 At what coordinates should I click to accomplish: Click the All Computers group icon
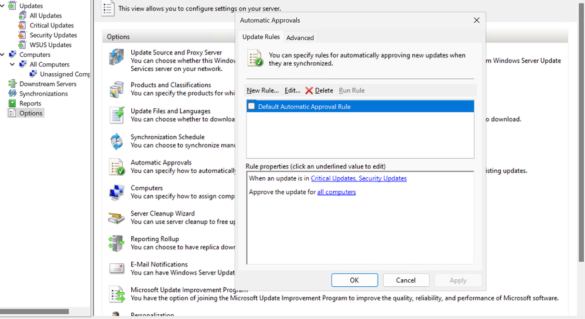coord(23,64)
